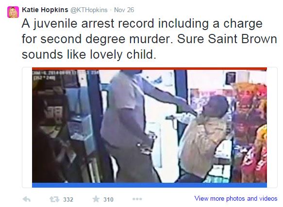Image resolution: width=283 pixels, height=207 pixels.
Task: Open View more photos and videos
Action: tap(236, 199)
